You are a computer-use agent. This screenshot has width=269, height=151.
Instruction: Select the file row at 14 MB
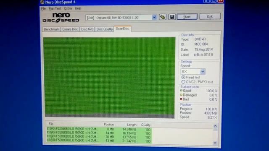[x=99, y=133]
